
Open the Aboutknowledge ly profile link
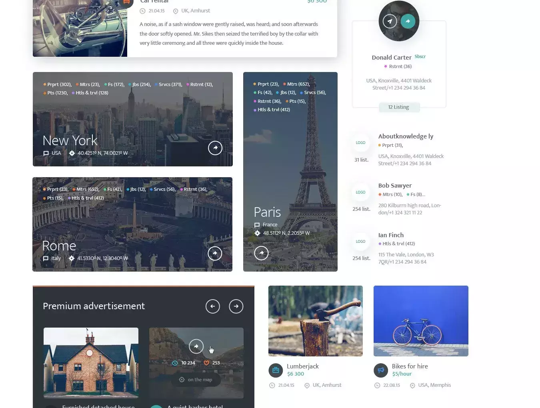(406, 136)
